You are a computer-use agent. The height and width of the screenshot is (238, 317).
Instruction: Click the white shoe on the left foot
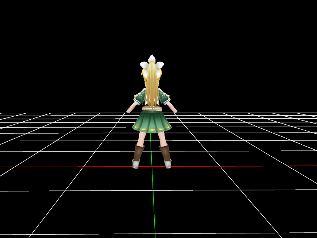click(136, 164)
